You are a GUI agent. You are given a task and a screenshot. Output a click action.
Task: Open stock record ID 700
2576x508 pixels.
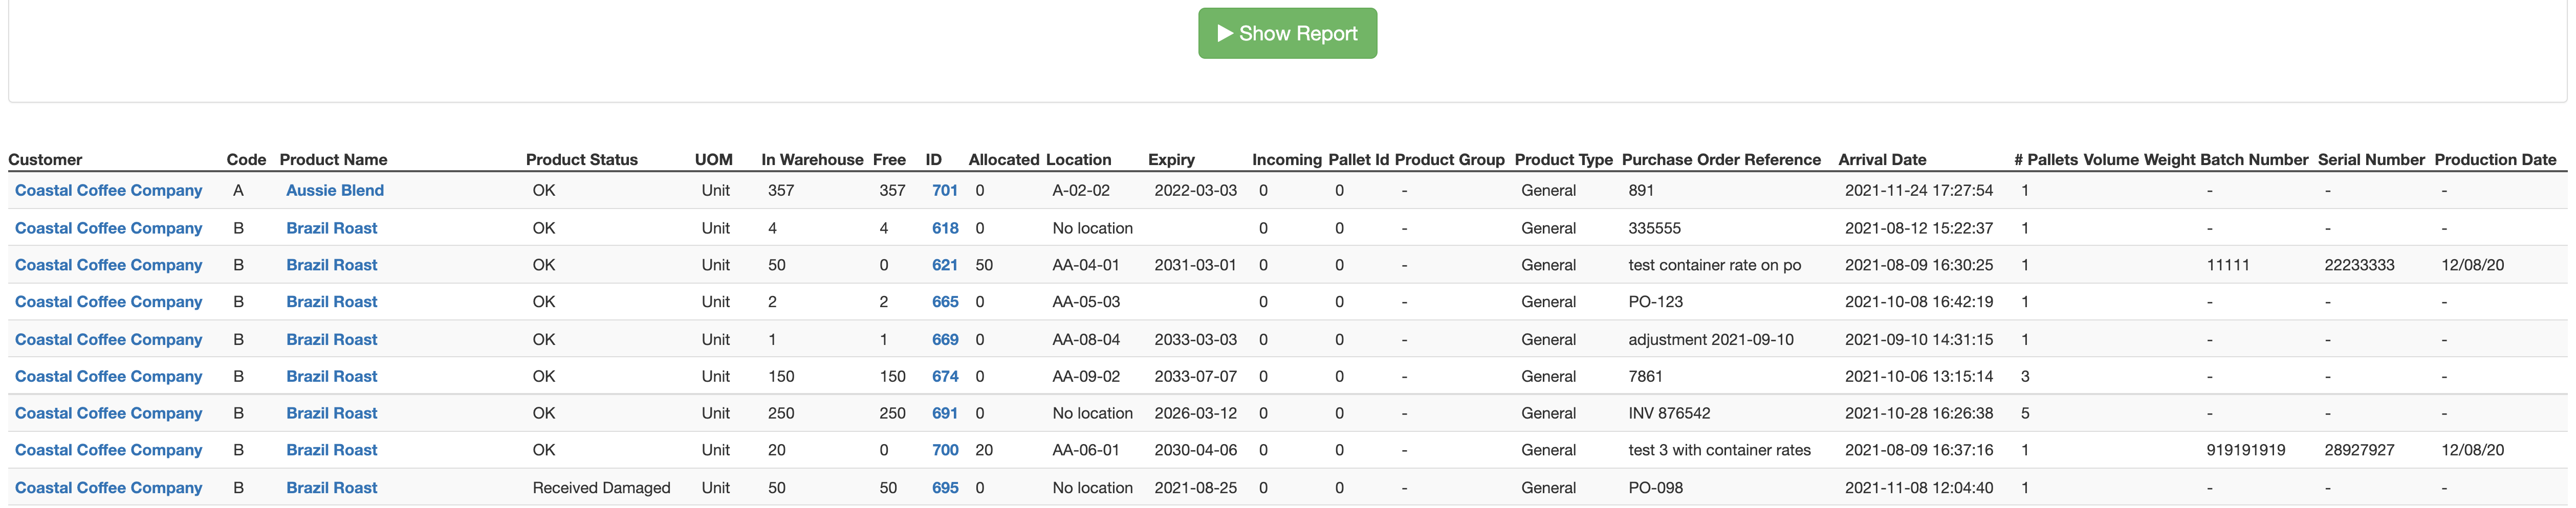[944, 450]
